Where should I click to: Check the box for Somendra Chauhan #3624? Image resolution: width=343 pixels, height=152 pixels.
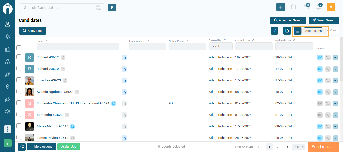tap(19, 103)
